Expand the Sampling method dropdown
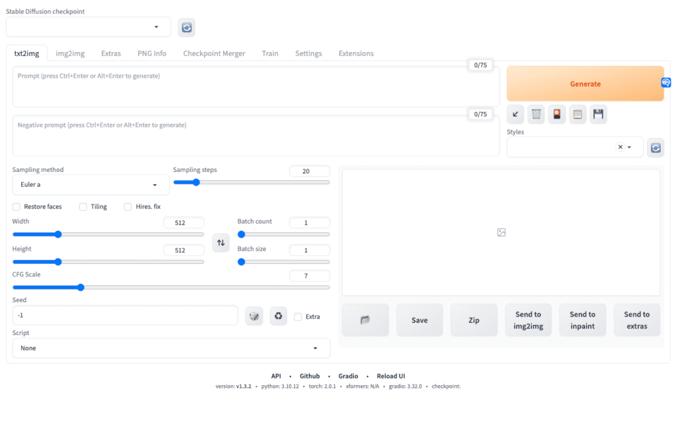 tap(90, 185)
